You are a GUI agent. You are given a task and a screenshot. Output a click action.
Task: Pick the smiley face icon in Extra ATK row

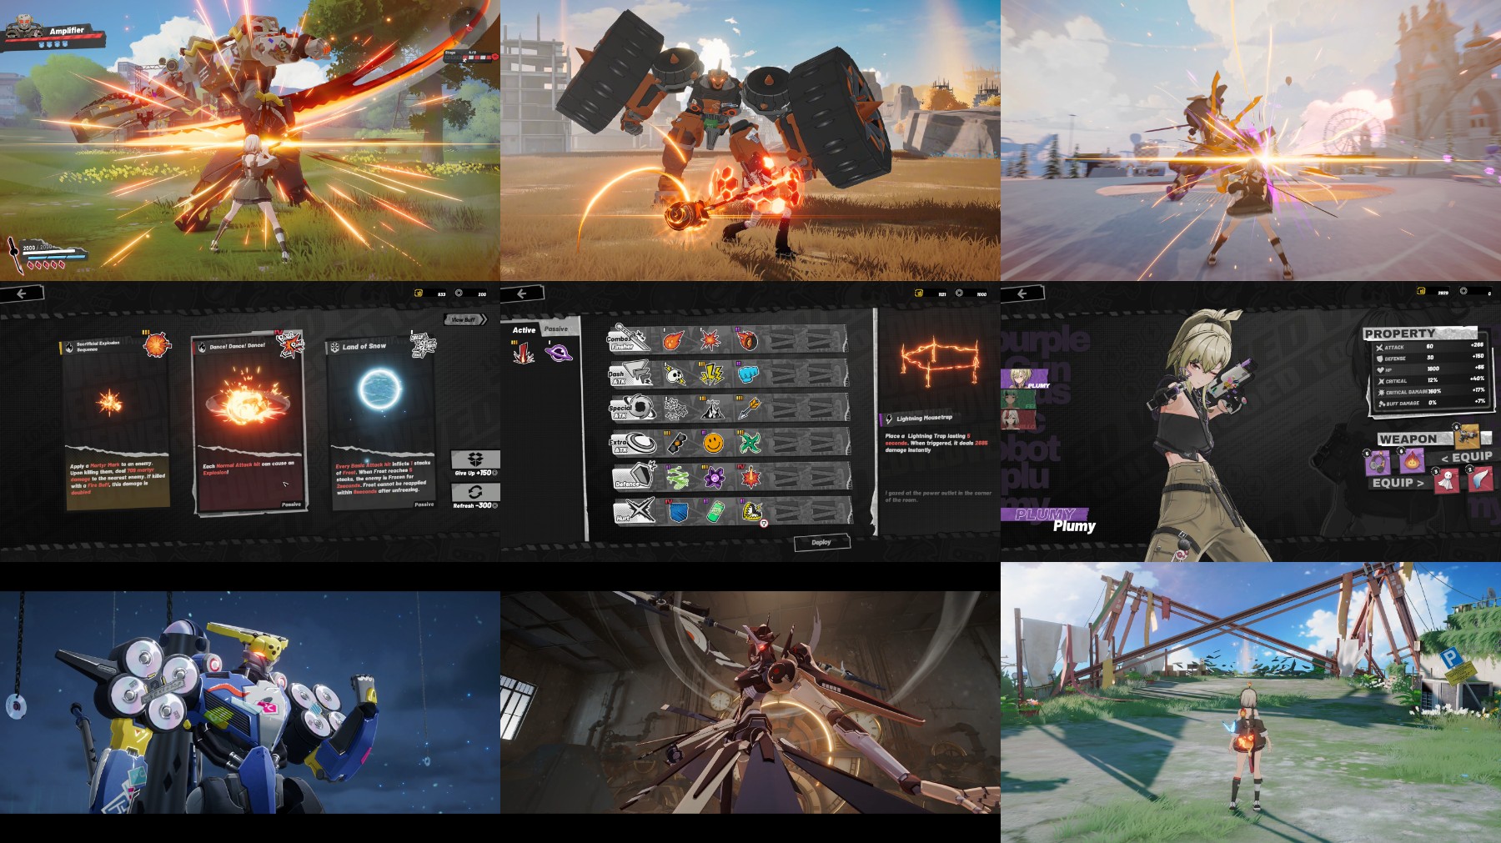point(713,443)
